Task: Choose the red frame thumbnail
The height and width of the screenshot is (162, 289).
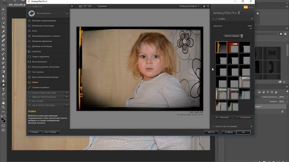Action: click(233, 47)
